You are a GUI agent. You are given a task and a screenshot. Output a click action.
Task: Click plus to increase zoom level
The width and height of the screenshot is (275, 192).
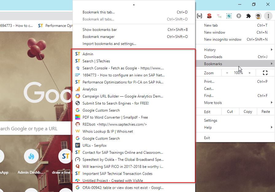coord(250,73)
